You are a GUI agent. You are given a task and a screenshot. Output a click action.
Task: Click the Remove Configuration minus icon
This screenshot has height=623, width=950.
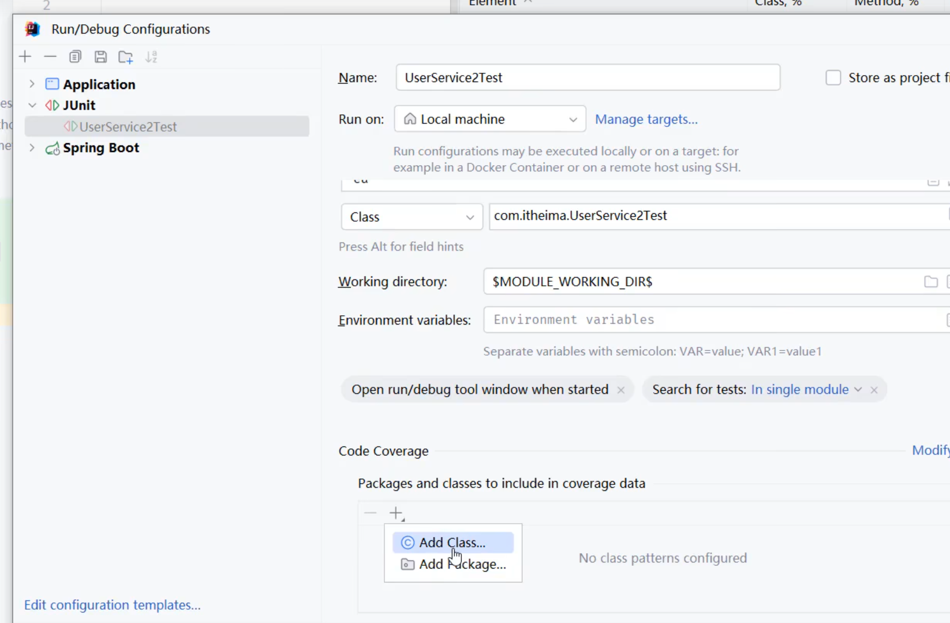click(x=50, y=57)
